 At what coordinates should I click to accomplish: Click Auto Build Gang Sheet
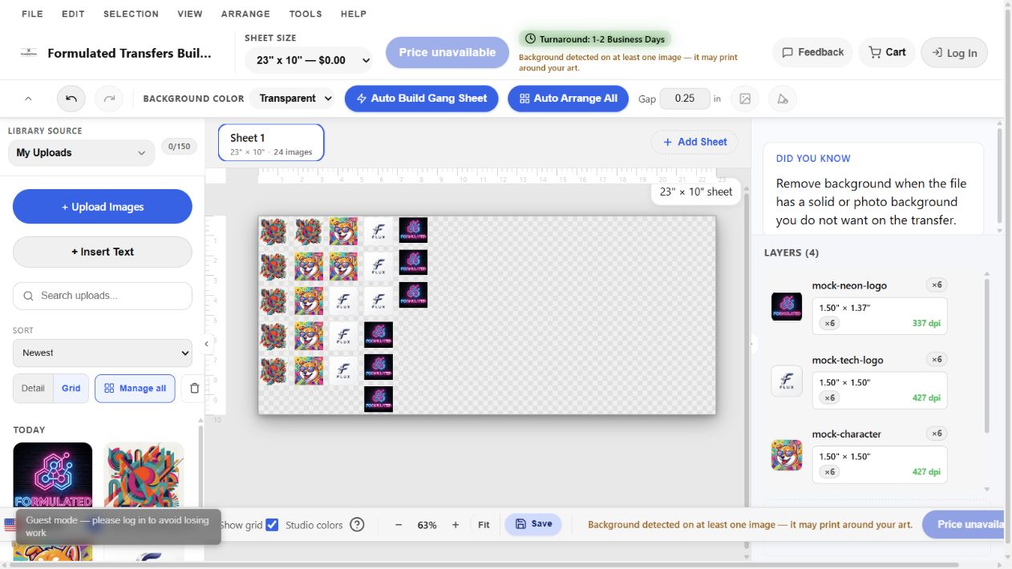422,99
